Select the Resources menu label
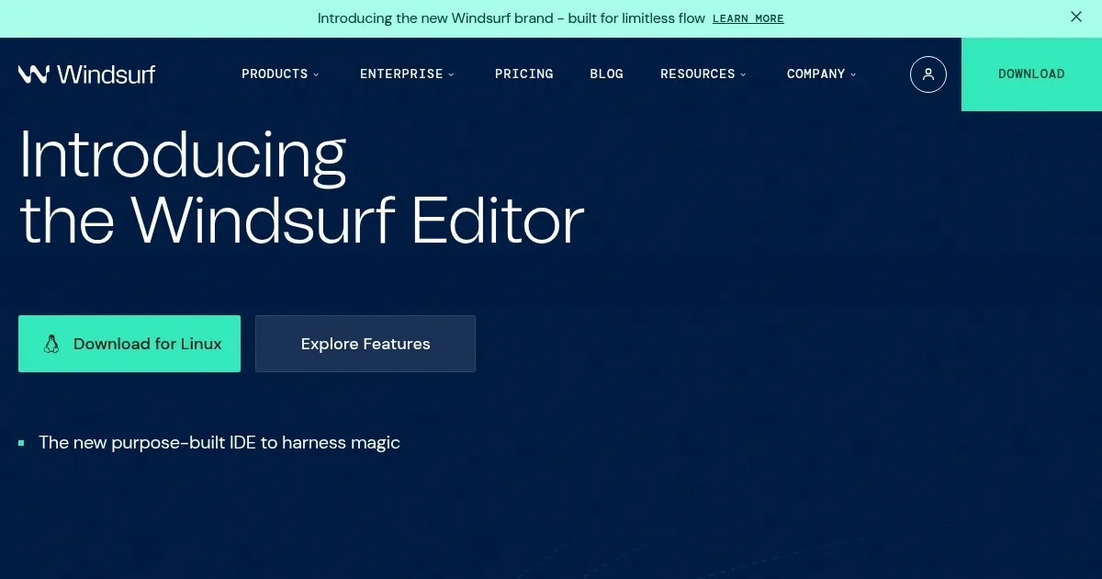The image size is (1102, 579). pyautogui.click(x=697, y=74)
